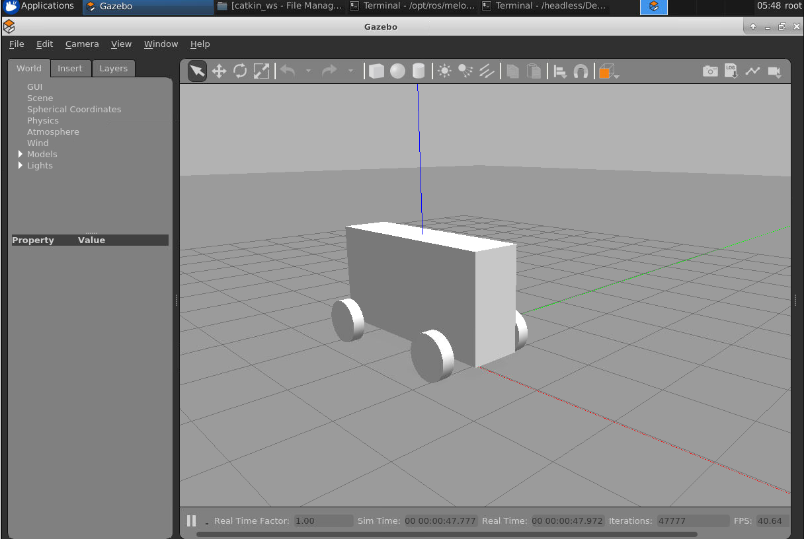Activate the Scale mode tool

[x=262, y=71]
